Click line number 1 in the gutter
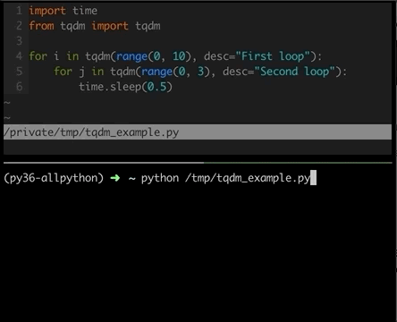This screenshot has height=322, width=397. [x=19, y=11]
